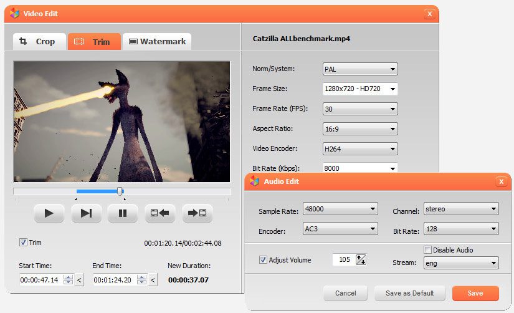This screenshot has height=313, width=514.
Task: Open the video Bit Rate (Kbps) dropdown
Action: point(360,168)
